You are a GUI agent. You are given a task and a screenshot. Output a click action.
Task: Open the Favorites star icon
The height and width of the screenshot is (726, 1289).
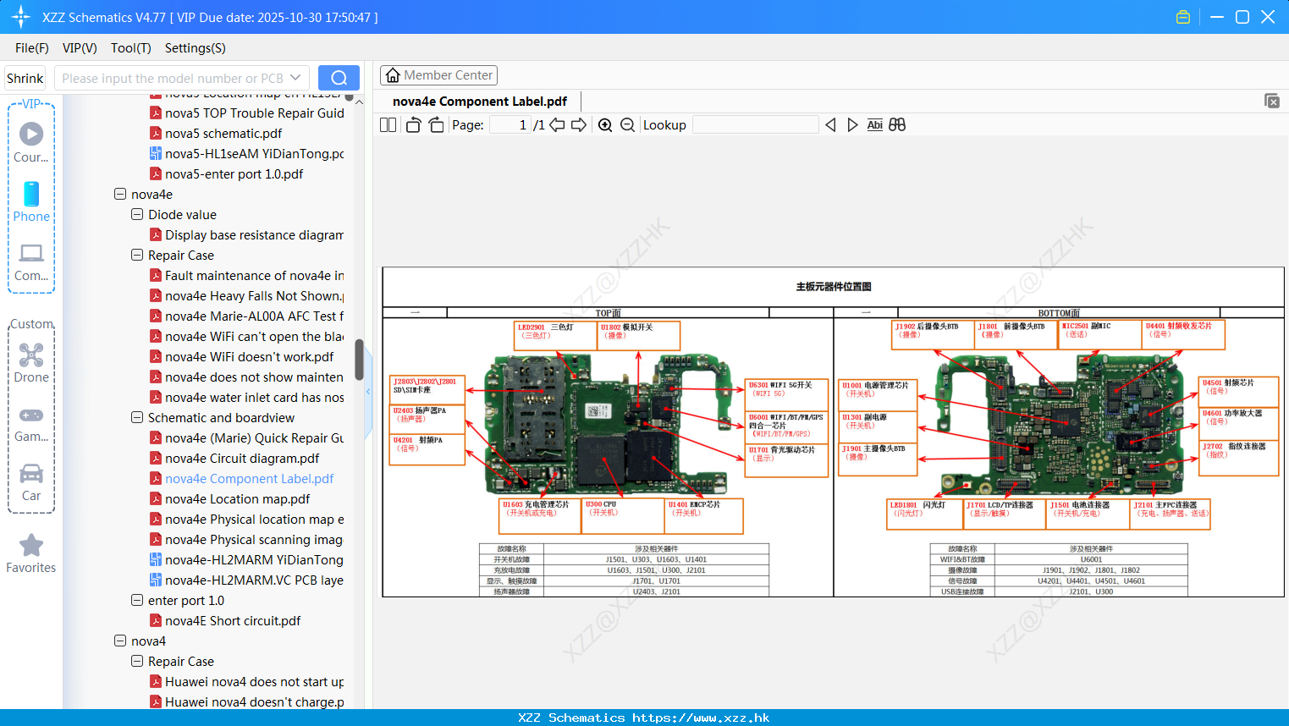click(x=31, y=553)
